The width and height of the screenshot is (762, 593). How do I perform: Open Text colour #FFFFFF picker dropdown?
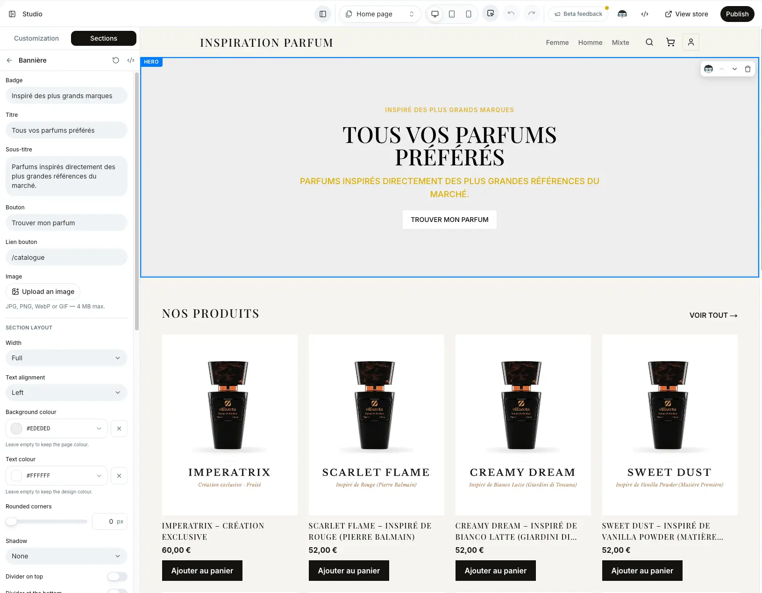(57, 476)
